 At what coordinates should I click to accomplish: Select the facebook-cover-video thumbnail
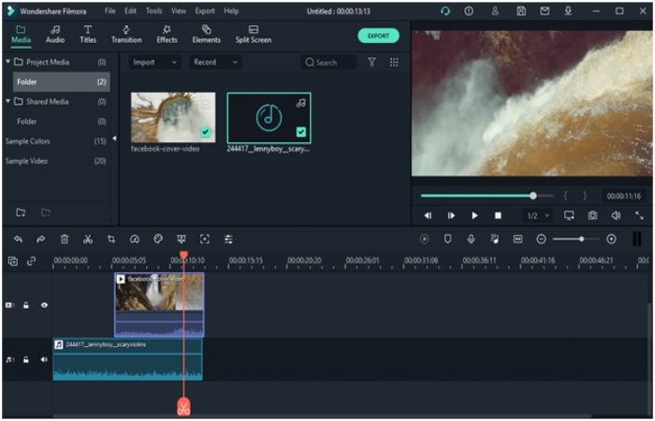coord(172,117)
